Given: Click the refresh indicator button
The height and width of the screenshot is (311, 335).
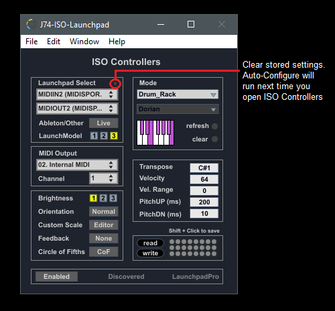Looking at the screenshot, I should [215, 126].
